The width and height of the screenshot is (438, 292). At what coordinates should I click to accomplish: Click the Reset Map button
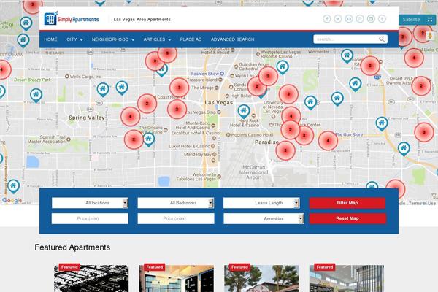pyautogui.click(x=347, y=218)
